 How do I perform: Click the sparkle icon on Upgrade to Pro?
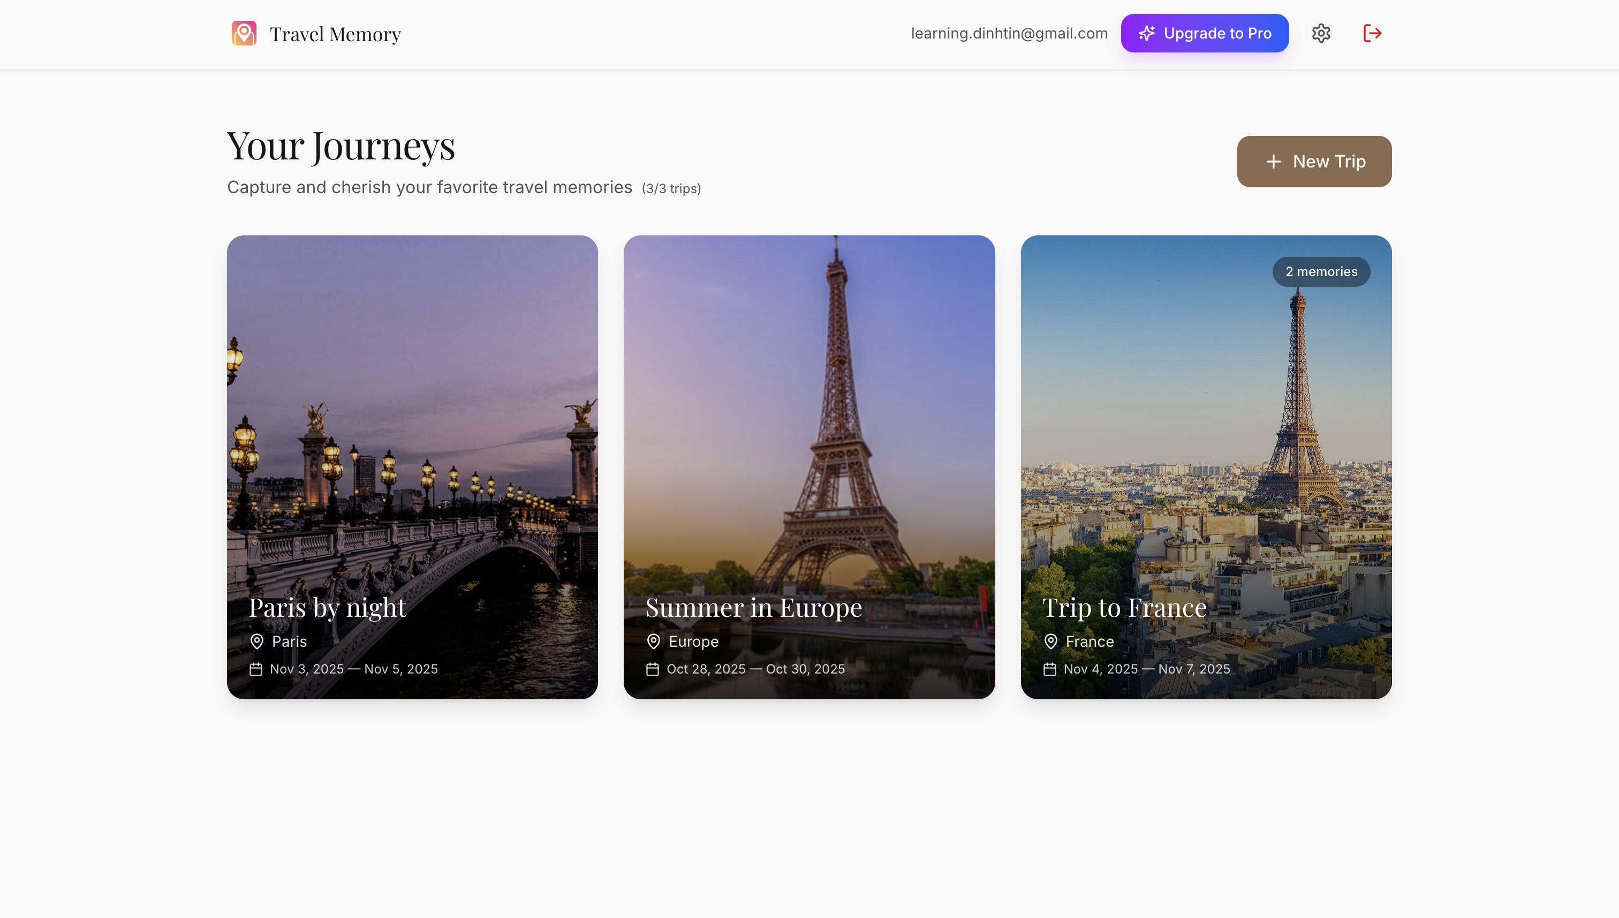pyautogui.click(x=1147, y=33)
